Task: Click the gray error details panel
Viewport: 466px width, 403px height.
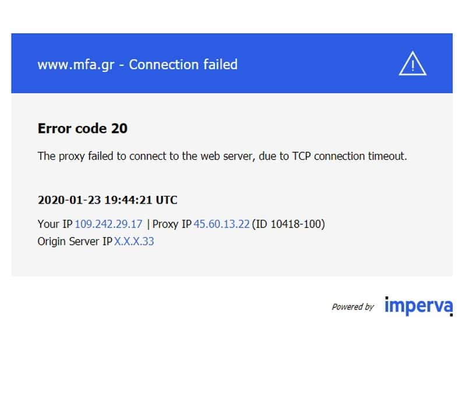Action: pyautogui.click(x=232, y=184)
